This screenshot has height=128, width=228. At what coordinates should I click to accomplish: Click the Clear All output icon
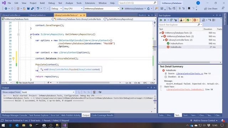pos(94,92)
